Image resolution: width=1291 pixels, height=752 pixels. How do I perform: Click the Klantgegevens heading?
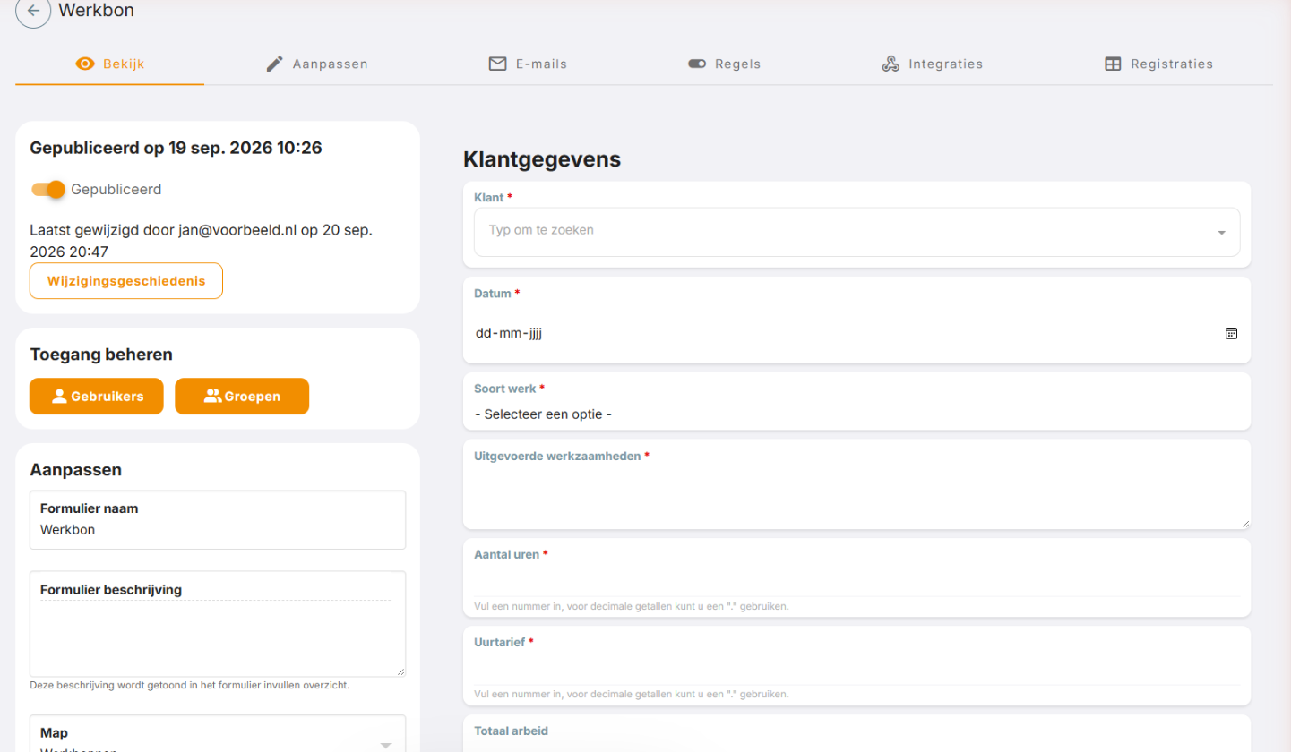pyautogui.click(x=542, y=159)
